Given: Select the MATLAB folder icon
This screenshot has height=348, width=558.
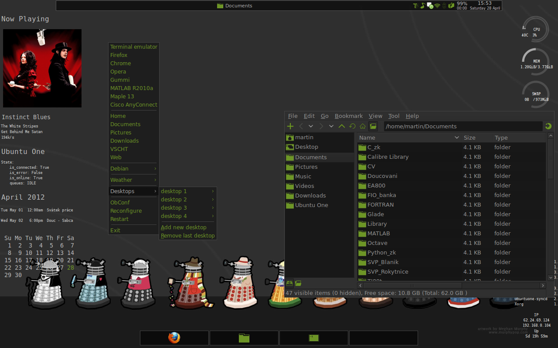Looking at the screenshot, I should point(362,233).
